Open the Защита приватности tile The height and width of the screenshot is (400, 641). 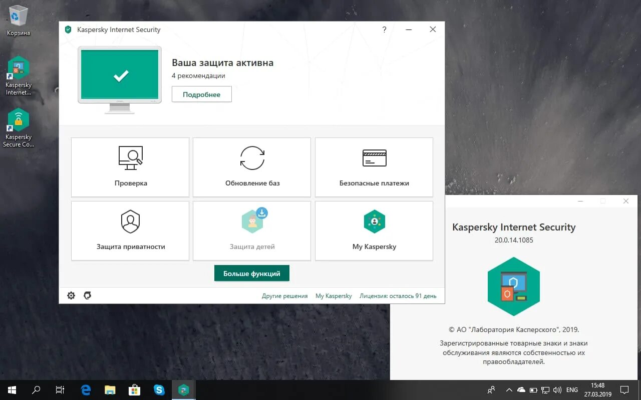[x=130, y=230]
